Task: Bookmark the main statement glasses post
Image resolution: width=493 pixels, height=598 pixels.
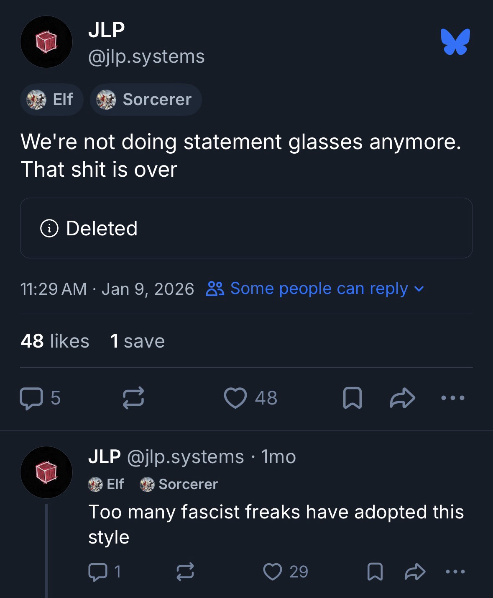Action: (351, 398)
